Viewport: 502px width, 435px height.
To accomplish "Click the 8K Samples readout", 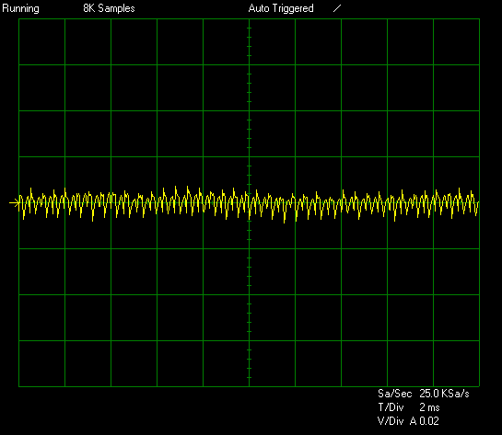I will coord(109,8).
